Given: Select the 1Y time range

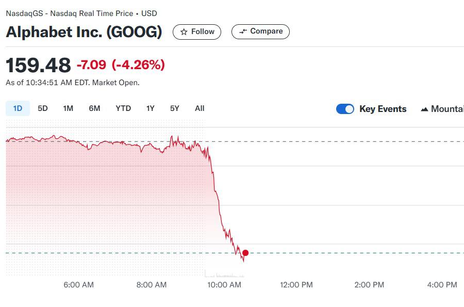Looking at the screenshot, I should click(150, 108).
